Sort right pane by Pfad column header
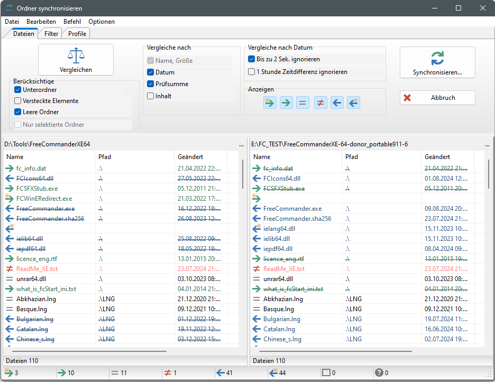495x382 pixels. coord(382,157)
